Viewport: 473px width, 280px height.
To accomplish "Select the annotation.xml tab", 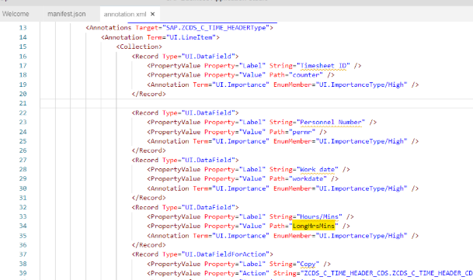I will click(x=125, y=14).
